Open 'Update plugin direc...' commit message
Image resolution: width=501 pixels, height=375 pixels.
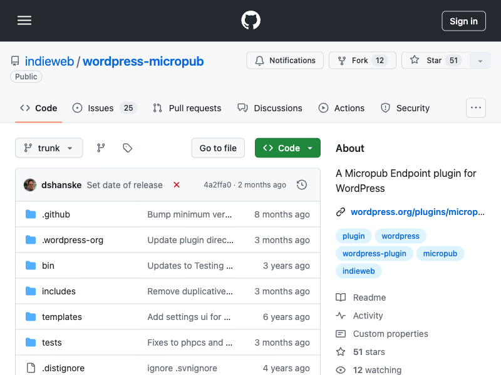(190, 240)
